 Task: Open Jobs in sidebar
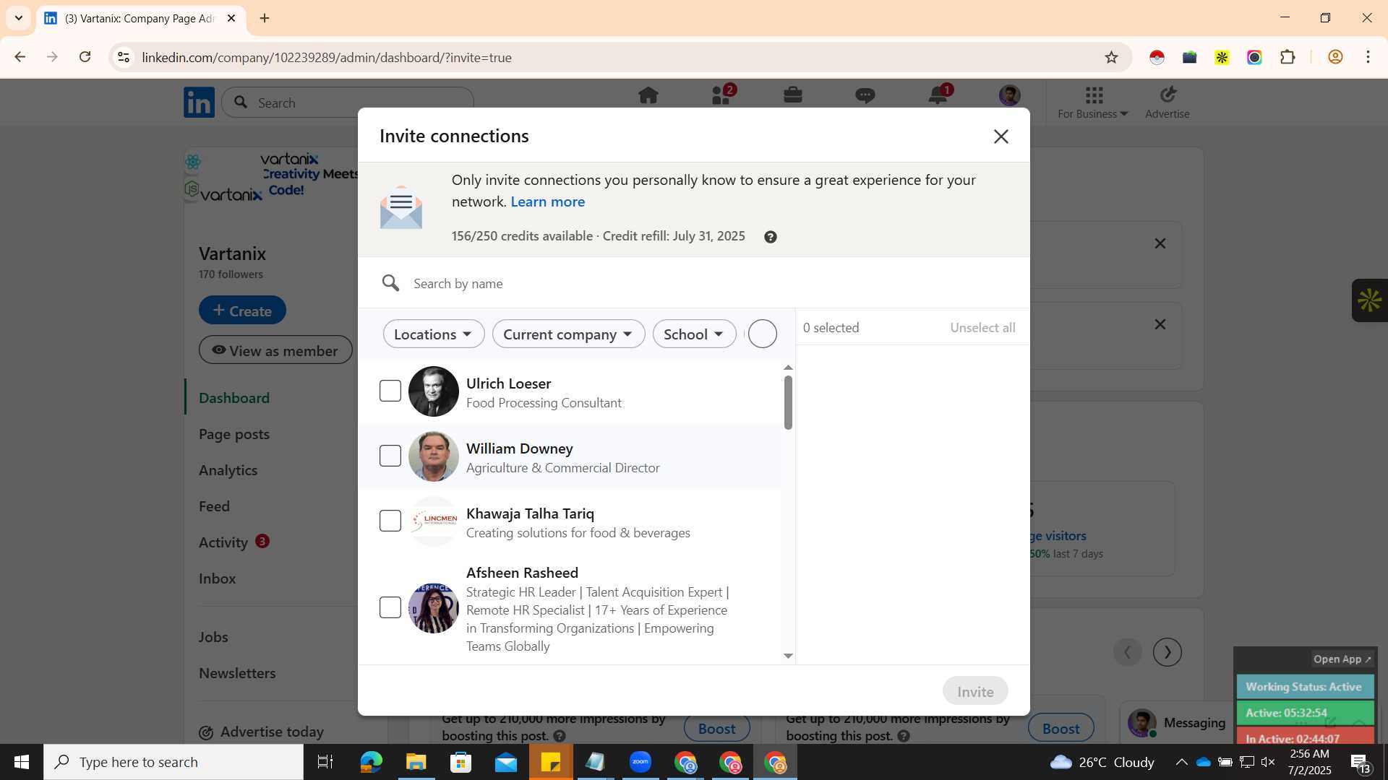[x=213, y=637]
